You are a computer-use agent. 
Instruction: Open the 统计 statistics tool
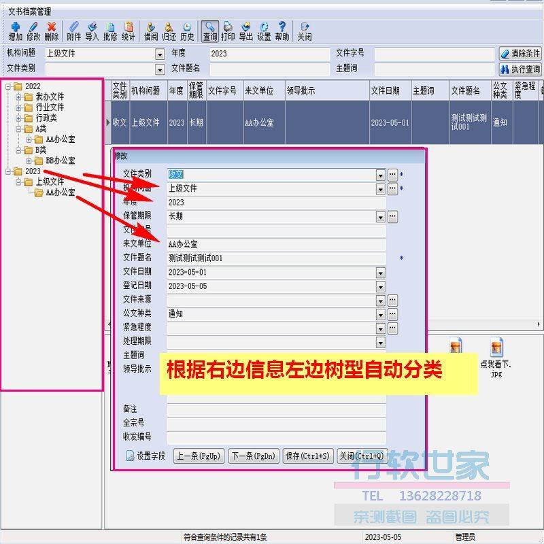click(129, 31)
